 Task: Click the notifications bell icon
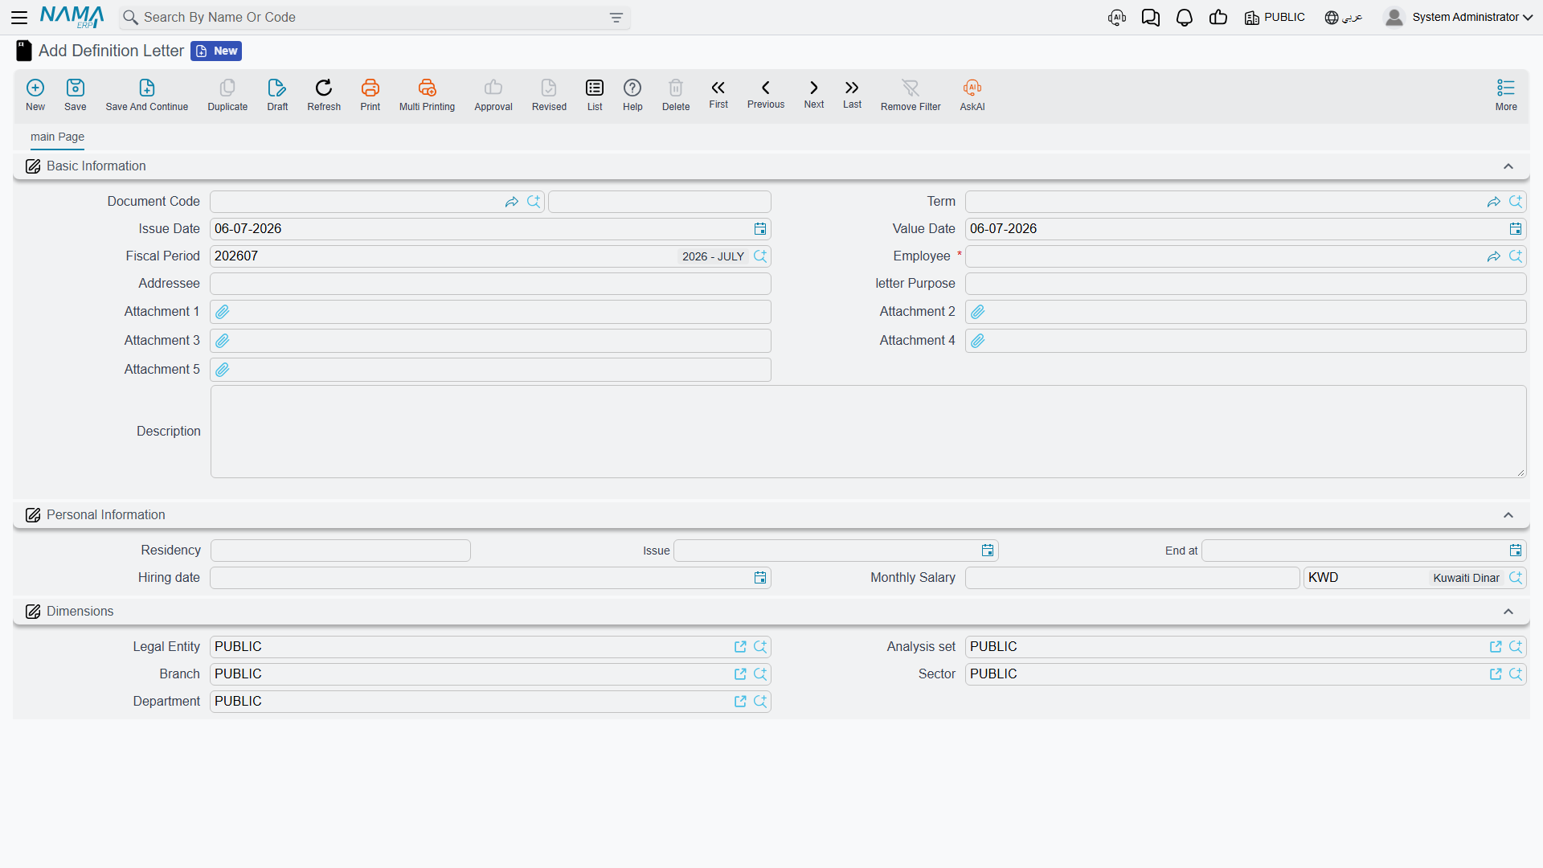pos(1184,18)
